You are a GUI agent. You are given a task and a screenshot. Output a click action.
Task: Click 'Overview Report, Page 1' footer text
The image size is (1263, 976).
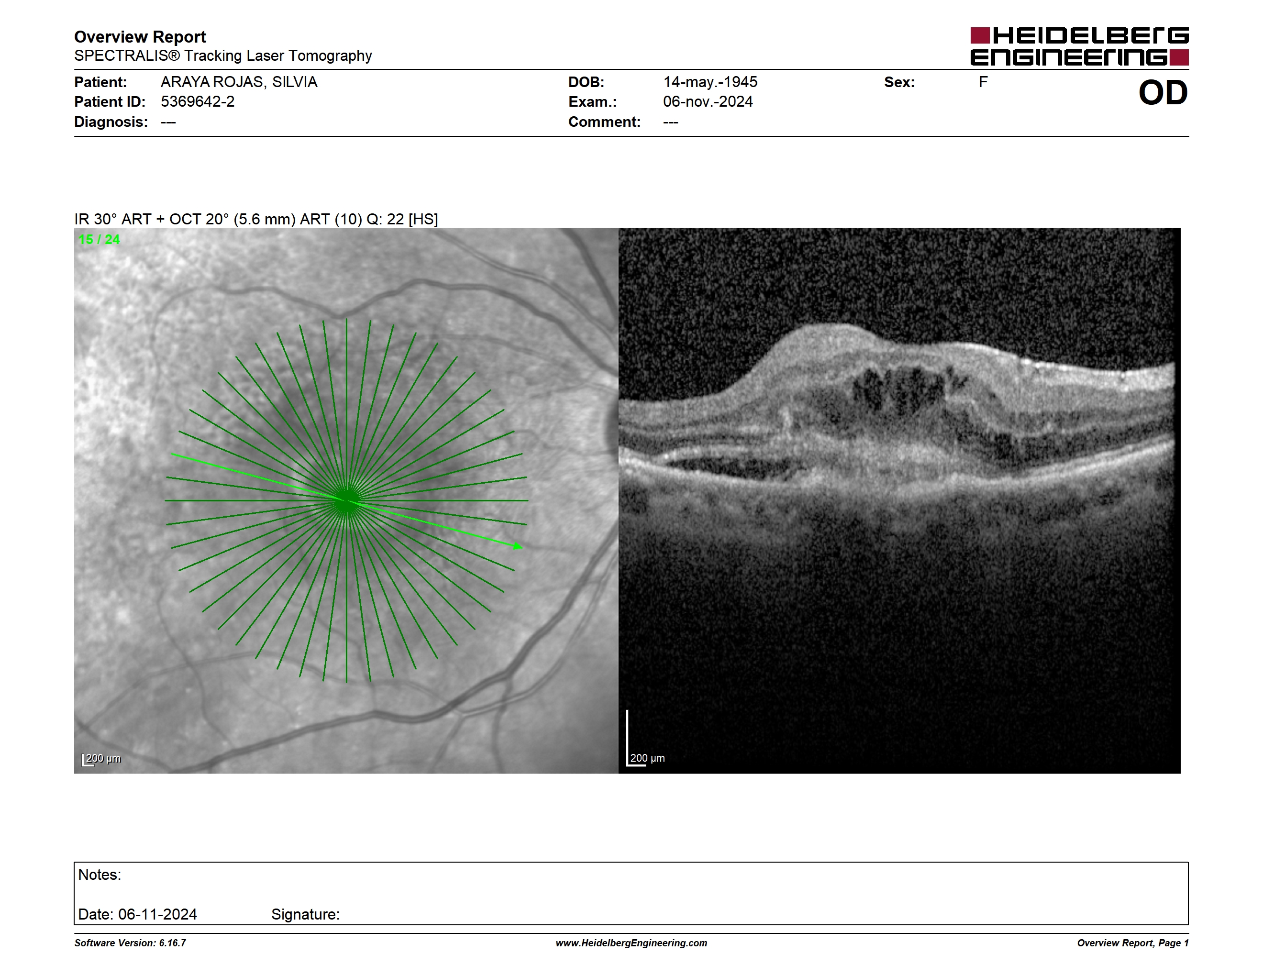pos(1133,943)
